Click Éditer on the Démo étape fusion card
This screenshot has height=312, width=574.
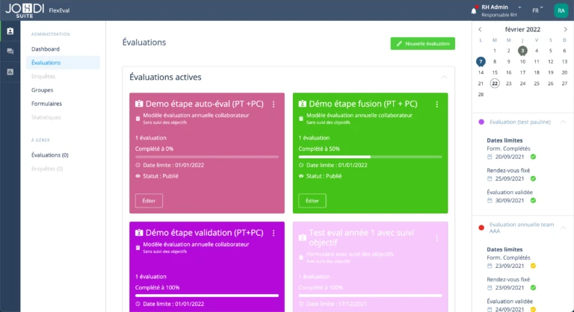pos(312,201)
